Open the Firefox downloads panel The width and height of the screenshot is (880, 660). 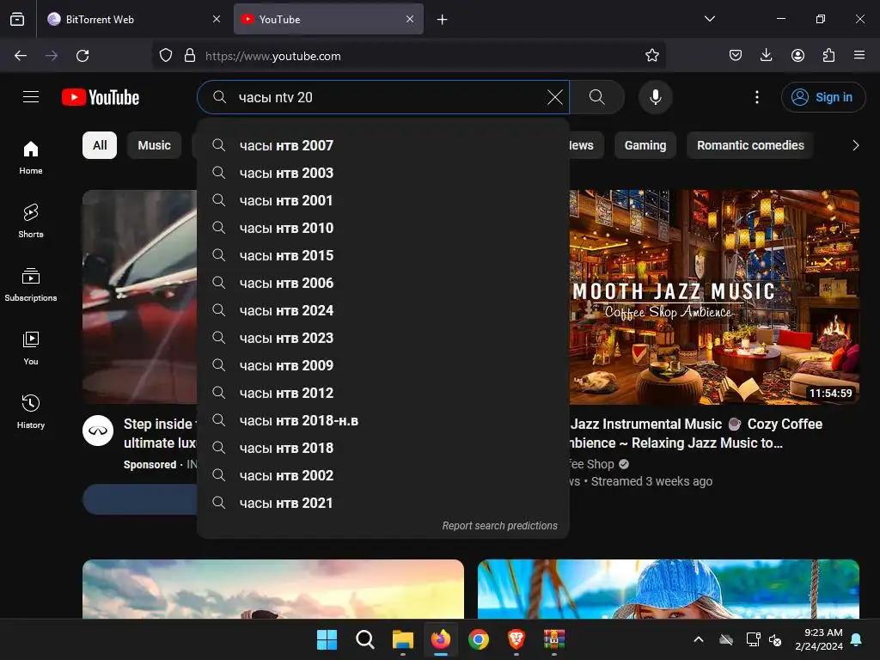766,56
